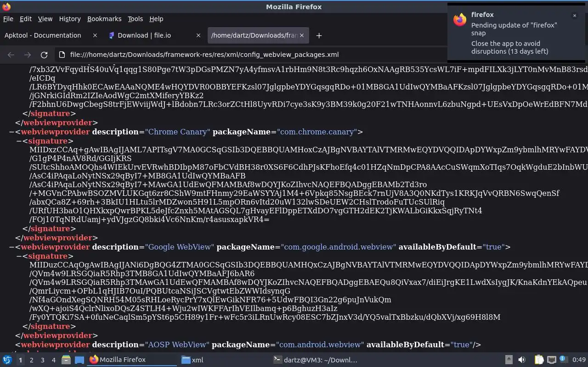Open the Bookmarks menu

[104, 19]
